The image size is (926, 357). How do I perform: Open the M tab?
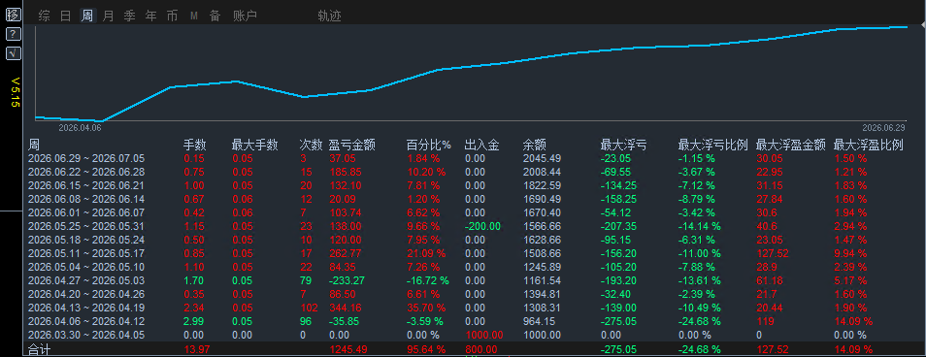tap(194, 16)
